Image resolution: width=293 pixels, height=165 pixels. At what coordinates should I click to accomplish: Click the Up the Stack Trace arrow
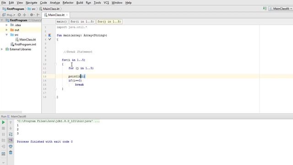click(x=11, y=122)
